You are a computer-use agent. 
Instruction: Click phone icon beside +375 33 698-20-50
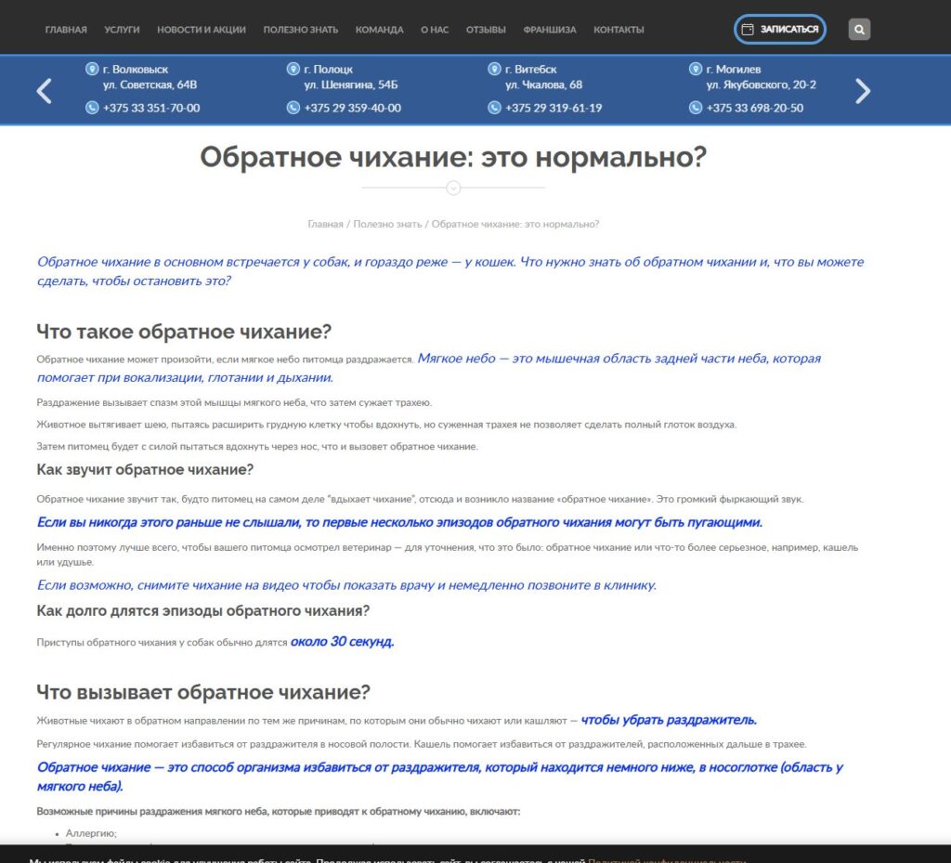(696, 108)
